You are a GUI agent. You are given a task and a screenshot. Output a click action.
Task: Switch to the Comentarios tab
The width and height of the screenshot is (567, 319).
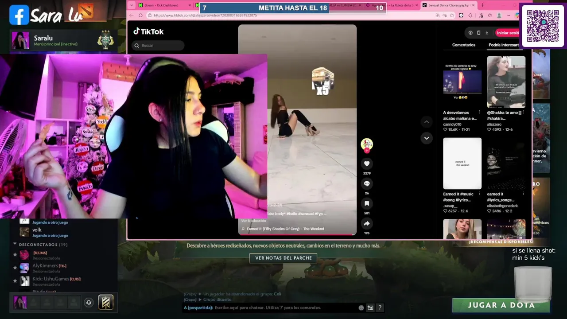click(464, 45)
